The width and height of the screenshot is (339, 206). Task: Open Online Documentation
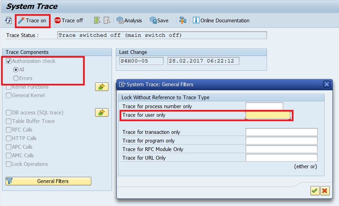tap(221, 21)
